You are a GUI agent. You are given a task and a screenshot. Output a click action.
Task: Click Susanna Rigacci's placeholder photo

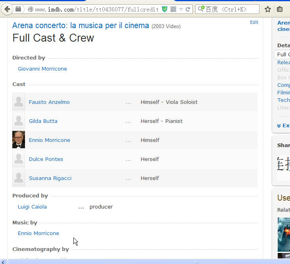(19, 178)
